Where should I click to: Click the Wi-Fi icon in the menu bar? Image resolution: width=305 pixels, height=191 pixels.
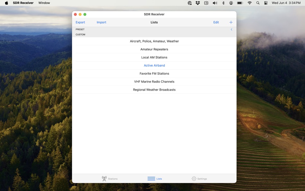coord(249,3)
